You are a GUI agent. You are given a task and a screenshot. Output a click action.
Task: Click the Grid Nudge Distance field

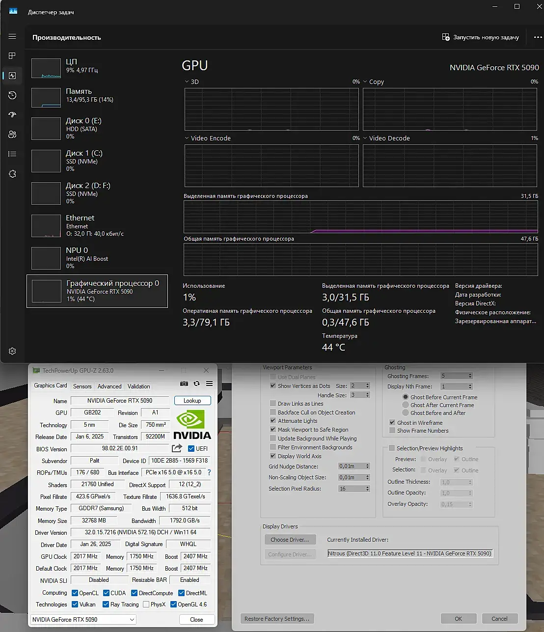351,466
